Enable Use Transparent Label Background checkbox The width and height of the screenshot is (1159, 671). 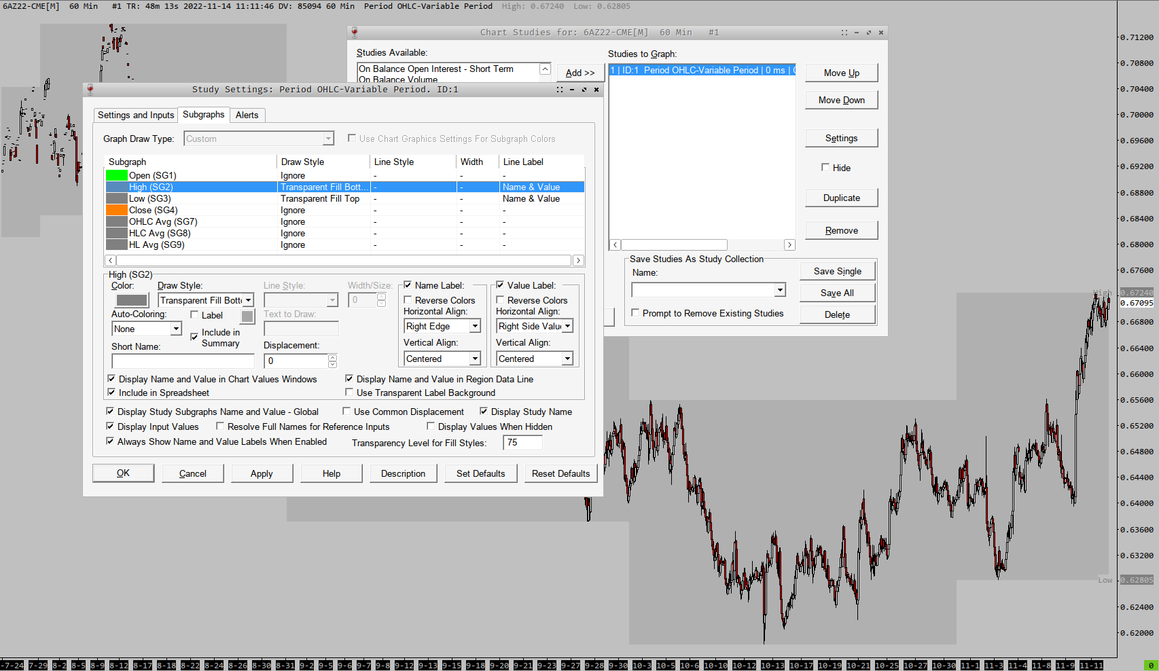(x=349, y=393)
